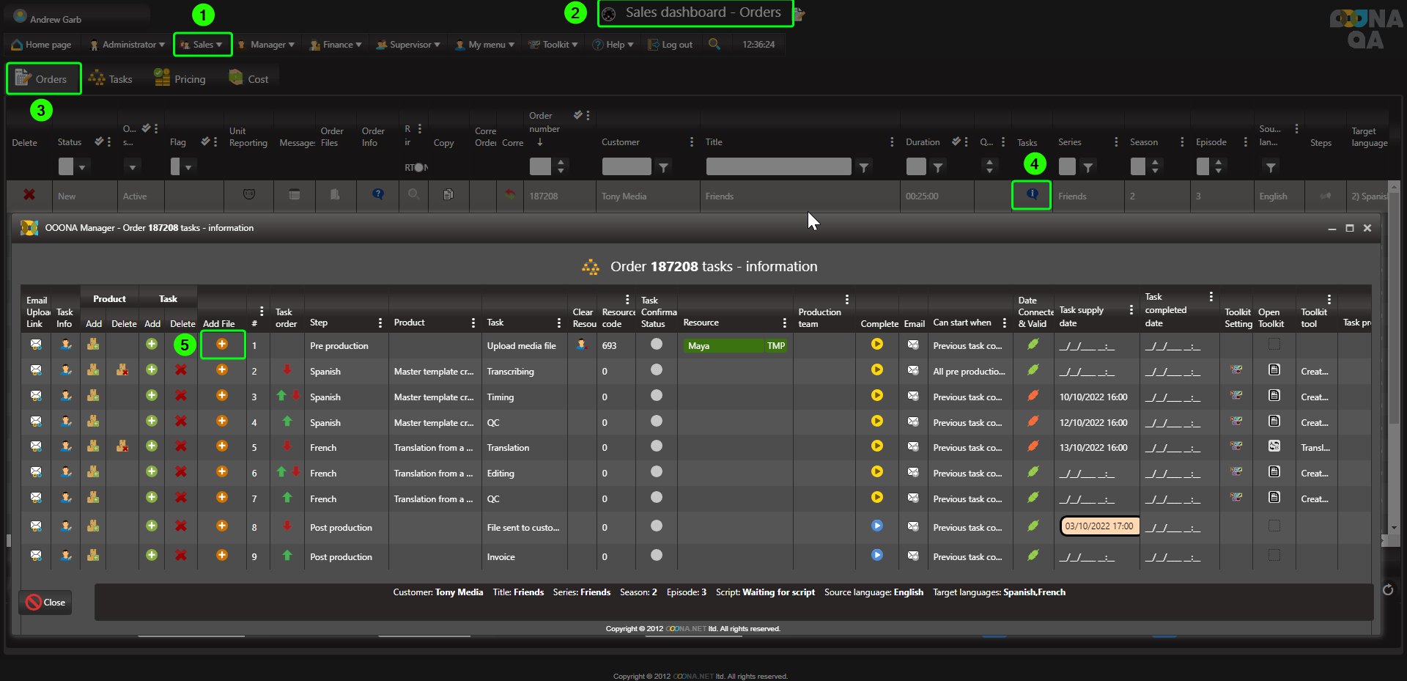Open the Tasks tab

[111, 78]
